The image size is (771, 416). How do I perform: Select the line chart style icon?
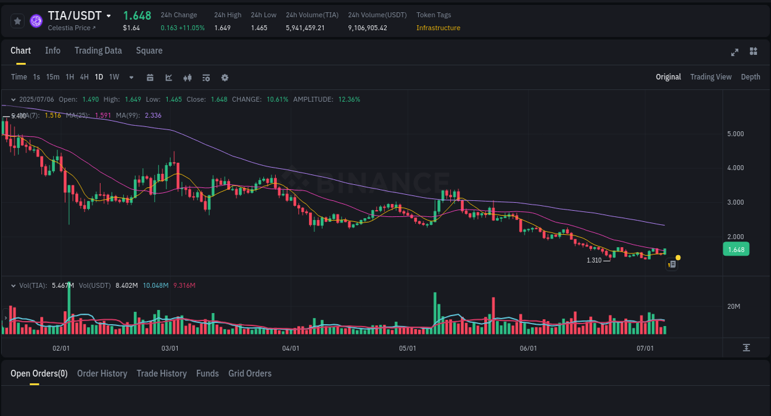point(168,77)
